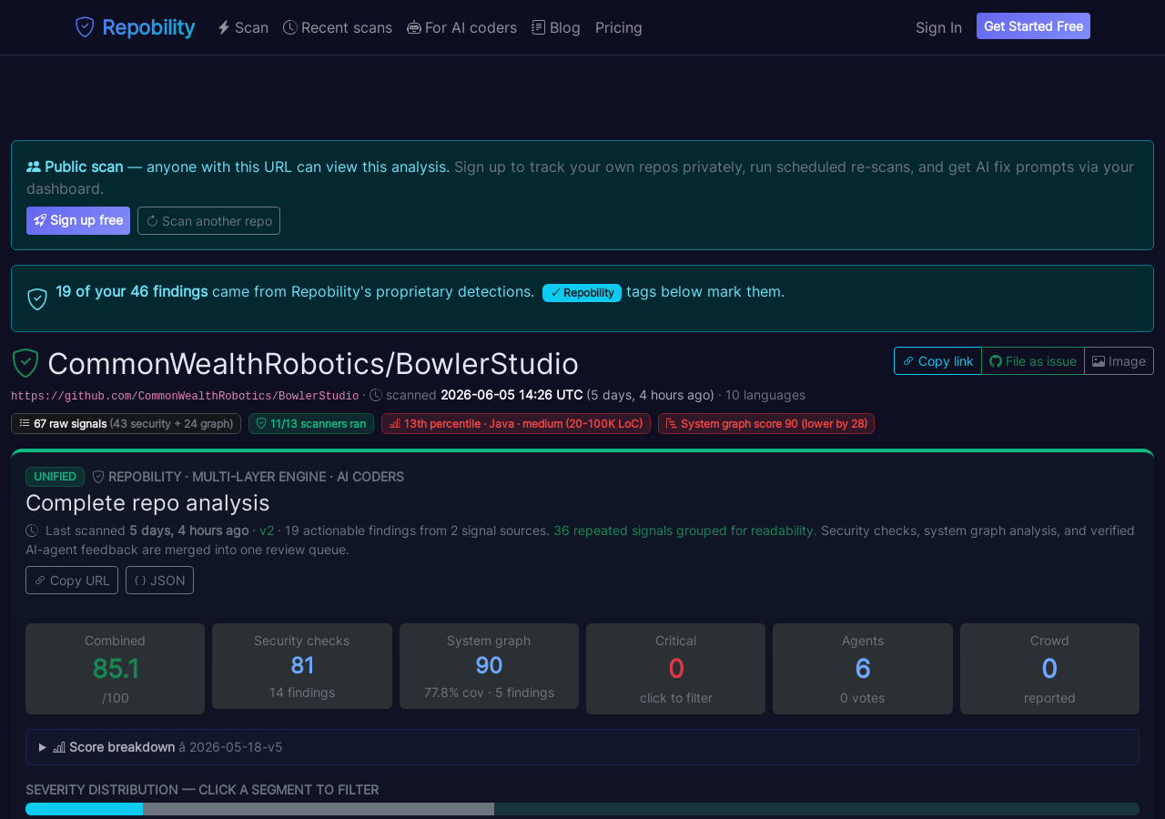
Task: Click File as issue button
Action: [x=1033, y=361]
